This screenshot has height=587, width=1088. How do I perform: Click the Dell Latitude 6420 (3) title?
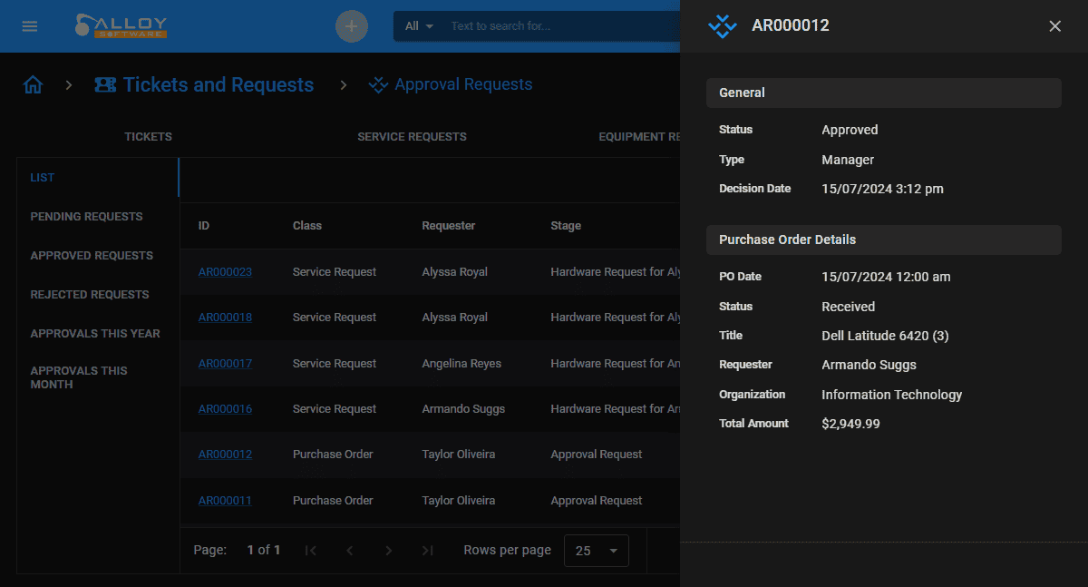coord(885,336)
